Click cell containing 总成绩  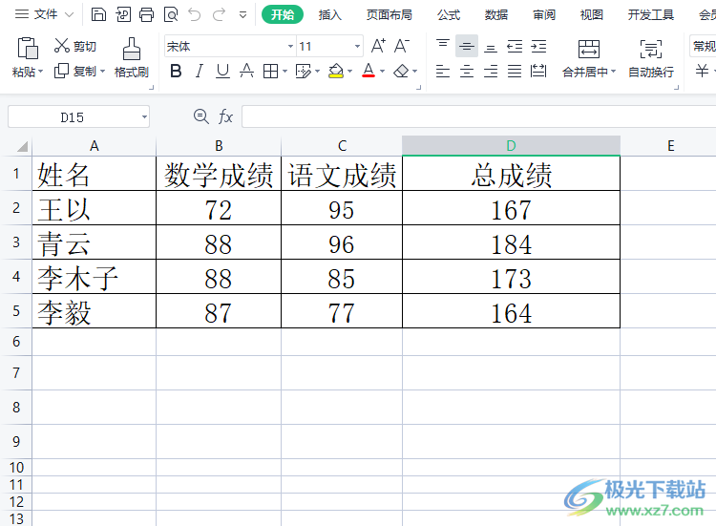click(x=511, y=174)
